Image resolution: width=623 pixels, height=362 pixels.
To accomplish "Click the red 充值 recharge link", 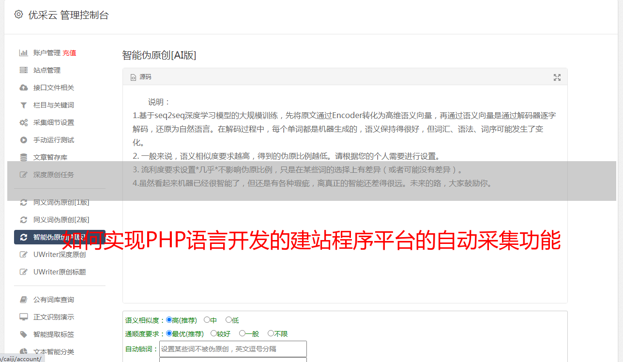I will point(69,53).
